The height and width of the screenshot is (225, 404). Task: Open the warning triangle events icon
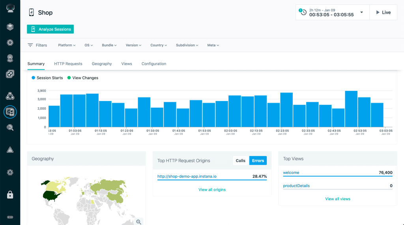coord(10,150)
